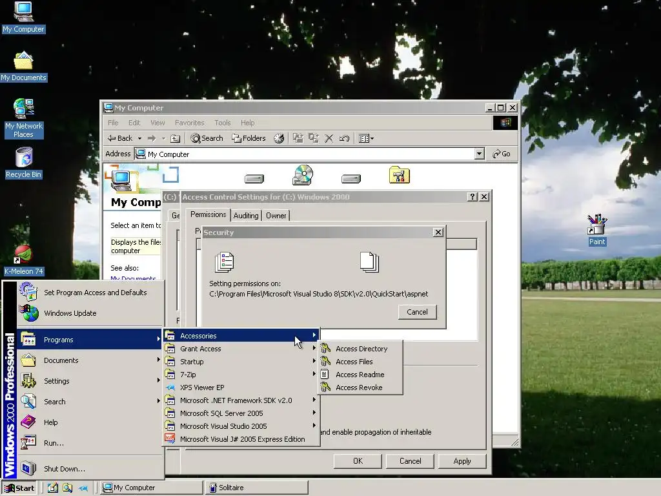Screen dimensions: 661x496
Task: Open Shut Down from Start menu
Action: click(90, 469)
